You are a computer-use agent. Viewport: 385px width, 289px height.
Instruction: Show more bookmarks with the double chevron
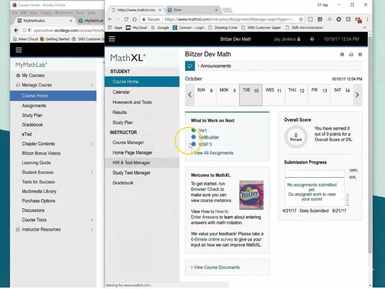(365, 27)
